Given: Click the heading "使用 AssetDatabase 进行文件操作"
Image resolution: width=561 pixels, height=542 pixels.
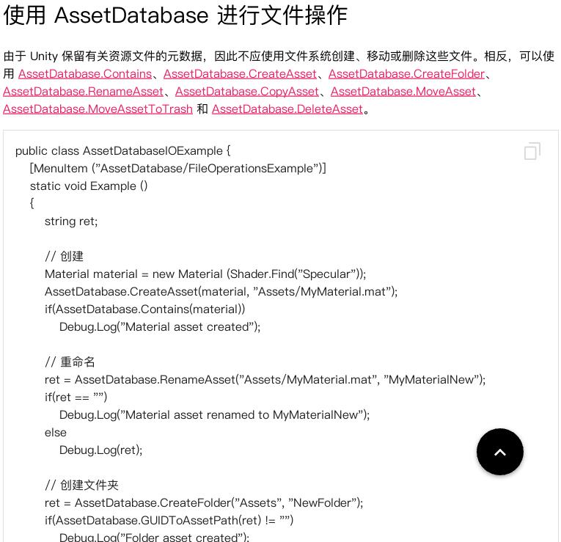Looking at the screenshot, I should pyautogui.click(x=175, y=15).
